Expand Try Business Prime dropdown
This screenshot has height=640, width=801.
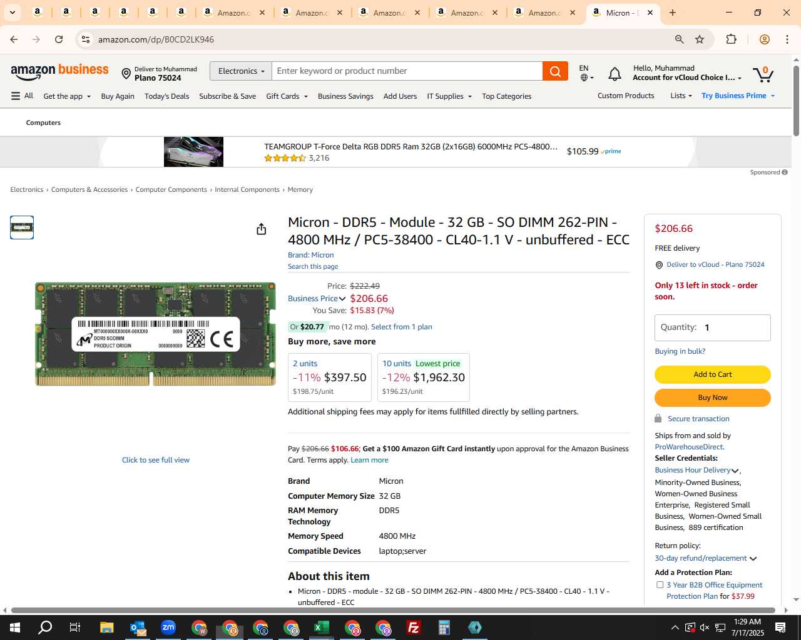[x=738, y=96]
